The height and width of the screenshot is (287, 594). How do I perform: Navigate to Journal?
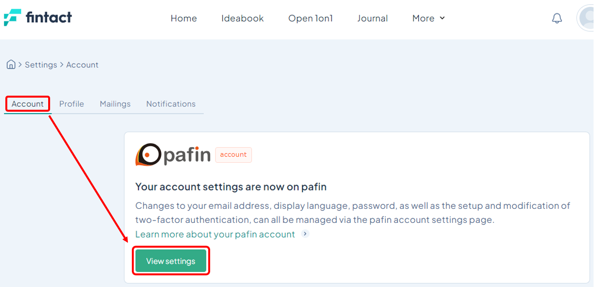point(372,18)
